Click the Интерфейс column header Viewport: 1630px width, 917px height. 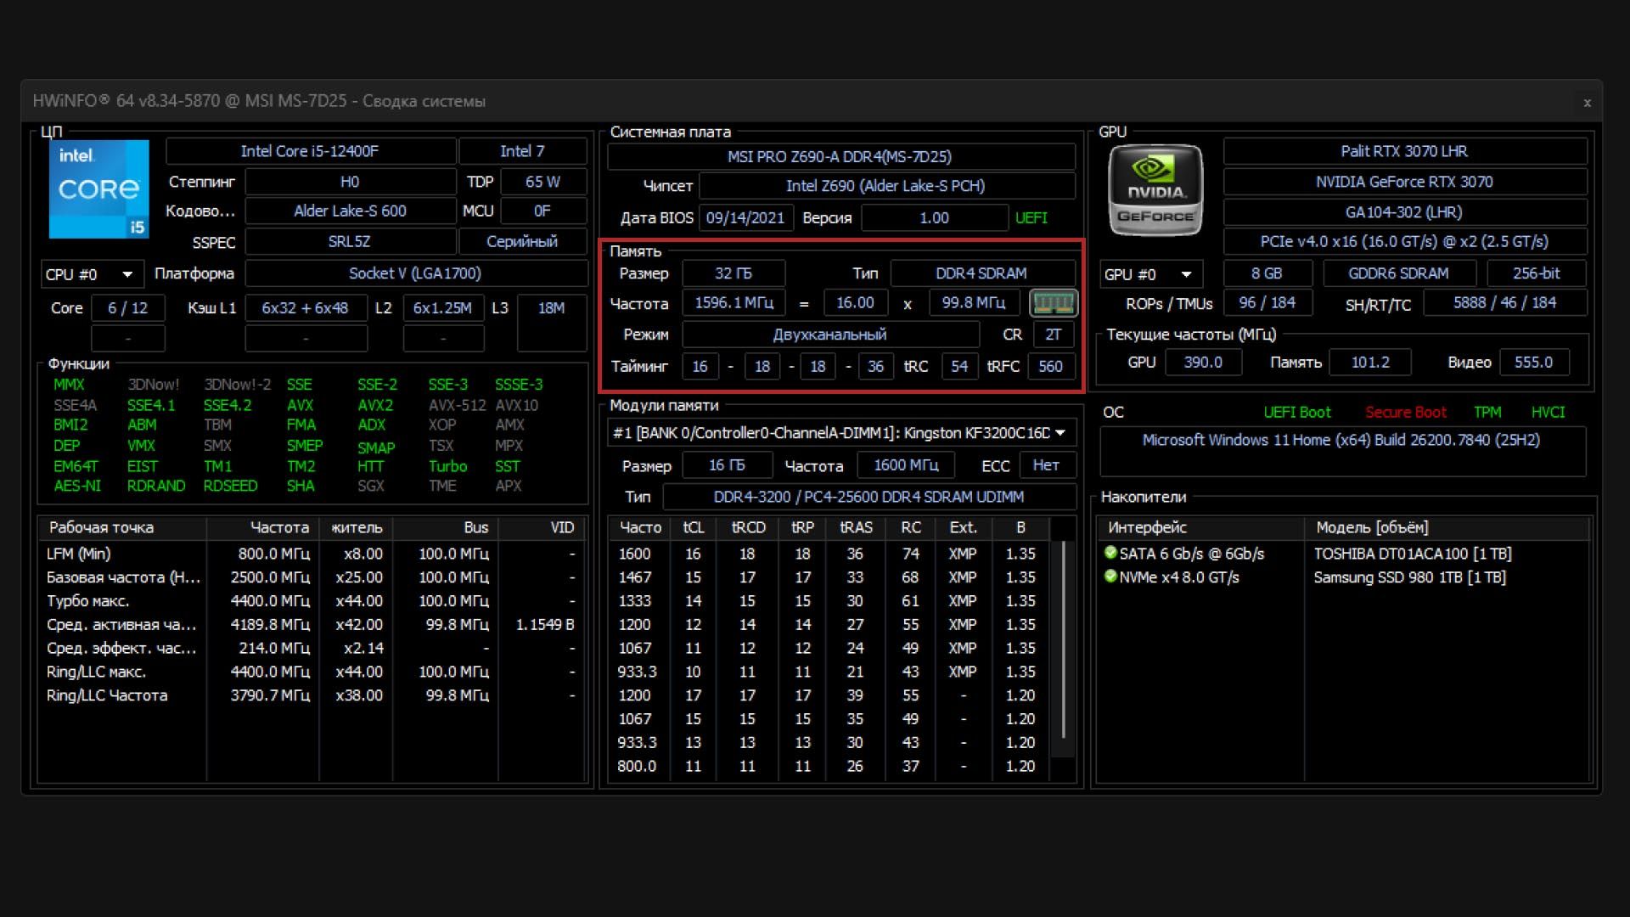(x=1147, y=527)
